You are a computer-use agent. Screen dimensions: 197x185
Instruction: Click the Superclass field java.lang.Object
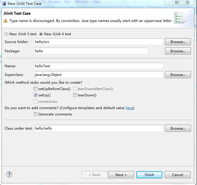[99, 75]
